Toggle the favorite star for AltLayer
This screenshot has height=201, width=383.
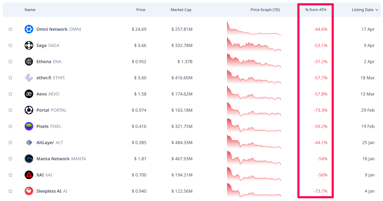tap(10, 142)
